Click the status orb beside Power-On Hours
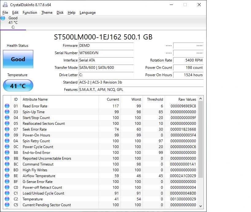Screen dimensions: 251x212 [7, 135]
